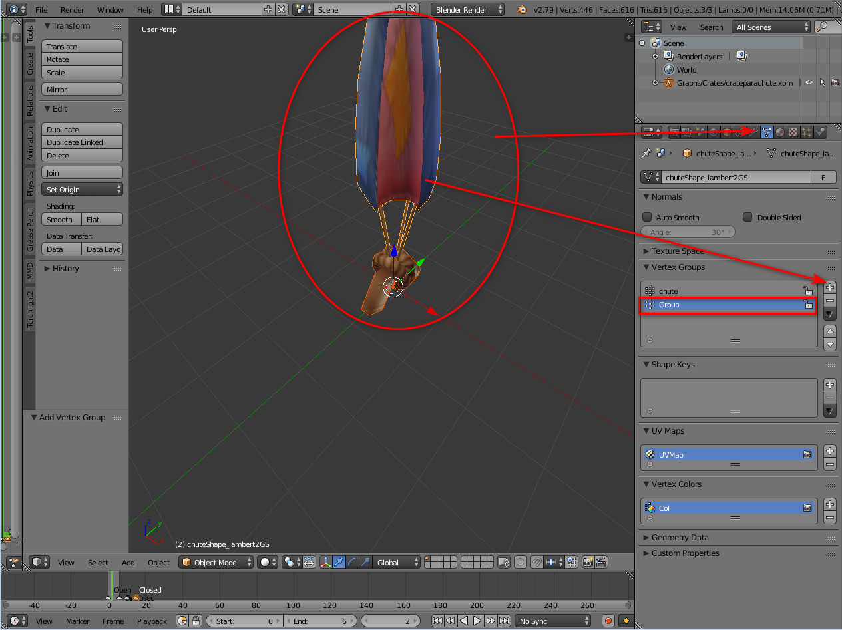The height and width of the screenshot is (630, 842).
Task: Click the F fake user button
Action: pyautogui.click(x=824, y=177)
